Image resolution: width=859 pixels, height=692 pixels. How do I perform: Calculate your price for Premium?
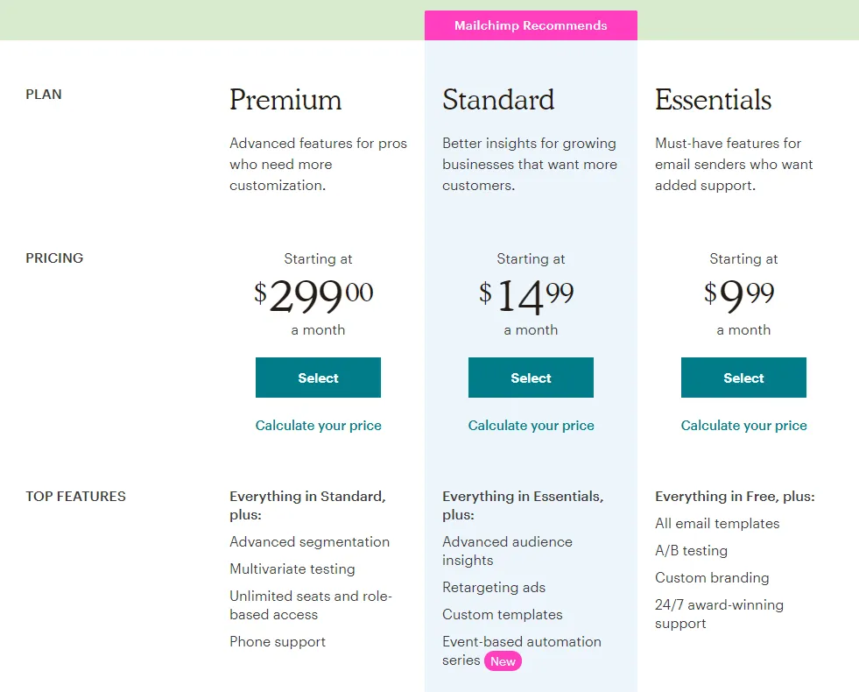(318, 426)
